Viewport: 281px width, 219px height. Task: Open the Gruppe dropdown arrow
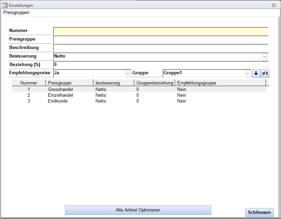point(247,73)
